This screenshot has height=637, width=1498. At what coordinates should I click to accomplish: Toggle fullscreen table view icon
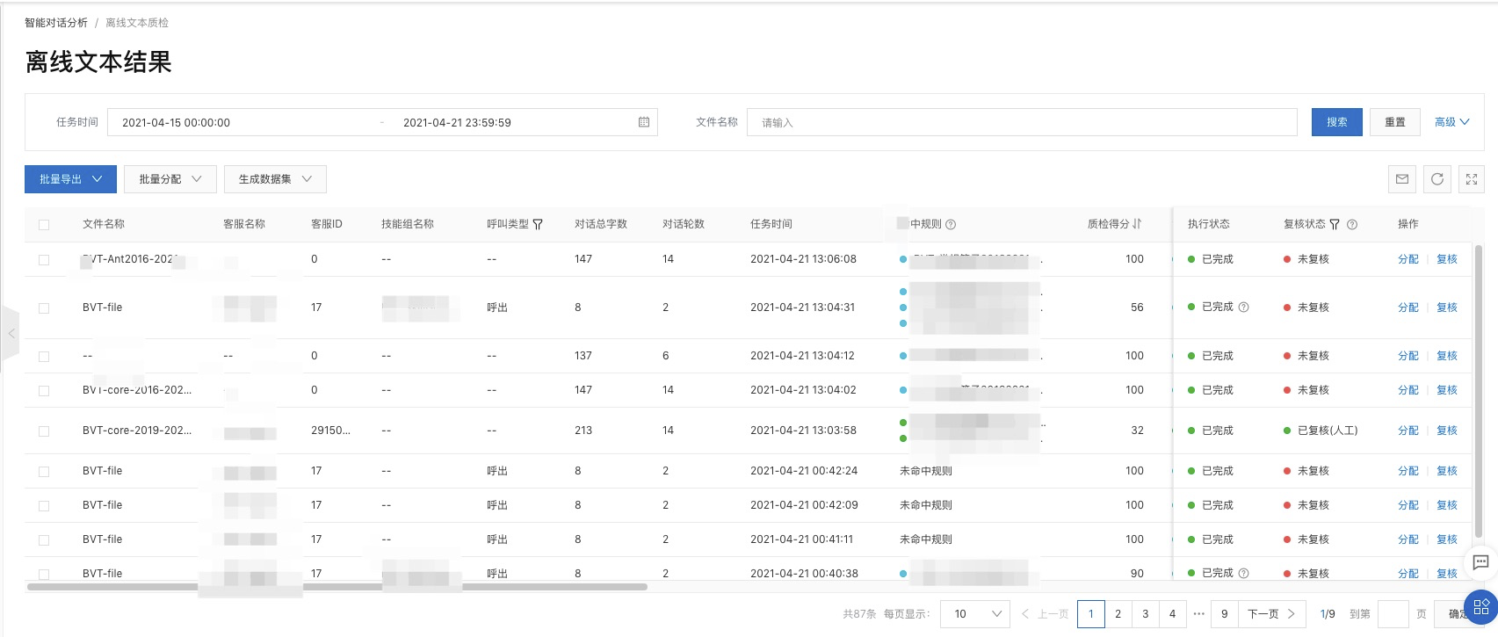pos(1472,179)
